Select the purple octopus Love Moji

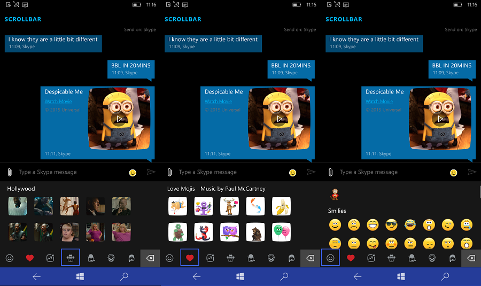pos(204,206)
